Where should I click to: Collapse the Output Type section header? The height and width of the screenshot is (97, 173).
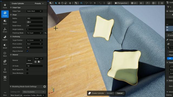click(x=11, y=8)
